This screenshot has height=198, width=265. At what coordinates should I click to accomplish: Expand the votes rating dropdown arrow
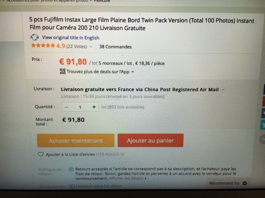(91, 47)
